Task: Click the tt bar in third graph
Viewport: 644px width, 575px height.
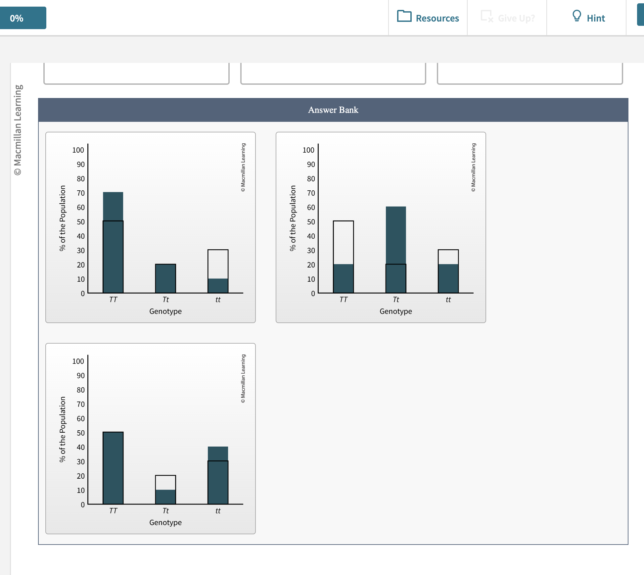Action: (x=218, y=475)
